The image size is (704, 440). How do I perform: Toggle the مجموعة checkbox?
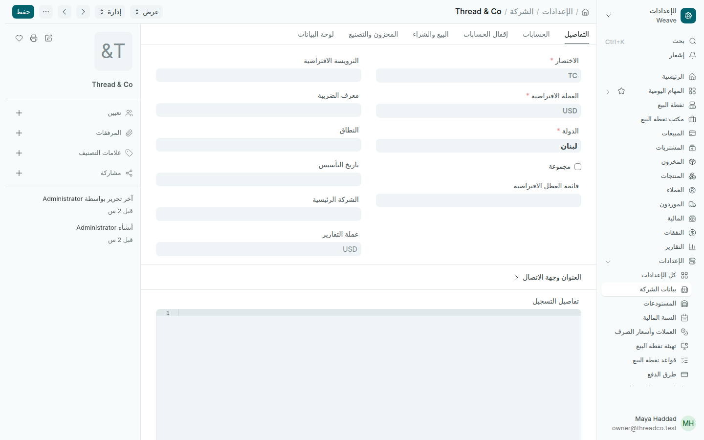coord(578,167)
